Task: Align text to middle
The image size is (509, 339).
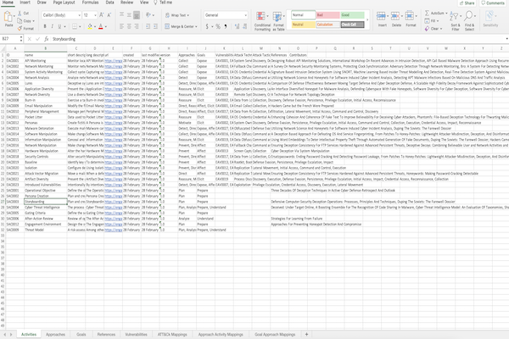Action: pos(129,15)
